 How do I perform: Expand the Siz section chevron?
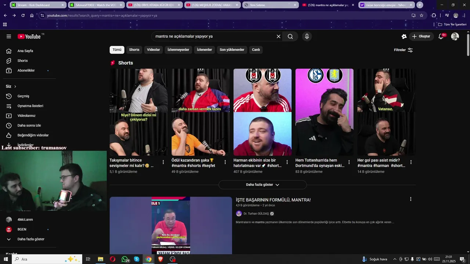[15, 87]
